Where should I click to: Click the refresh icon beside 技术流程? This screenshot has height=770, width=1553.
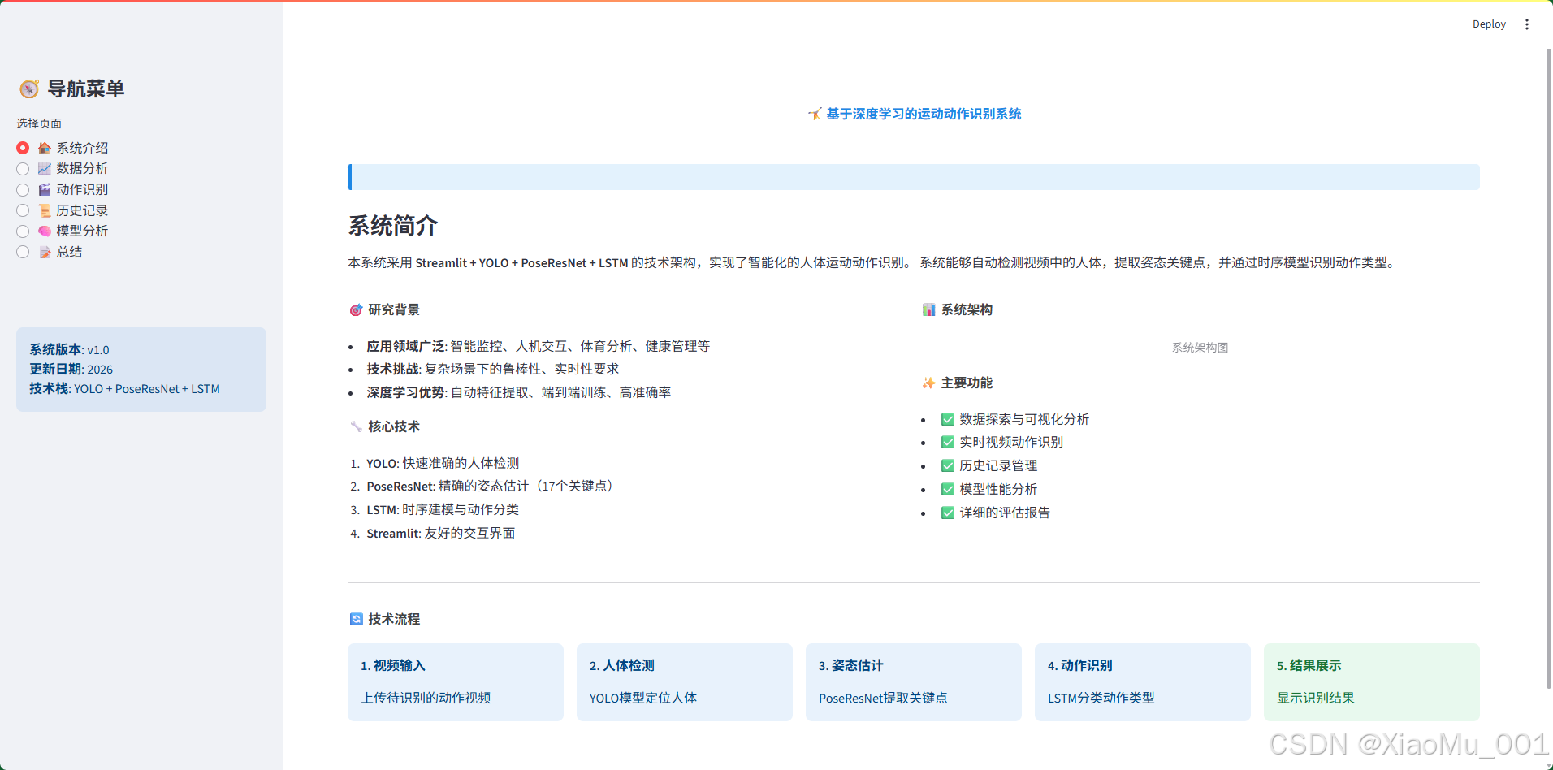pyautogui.click(x=356, y=619)
